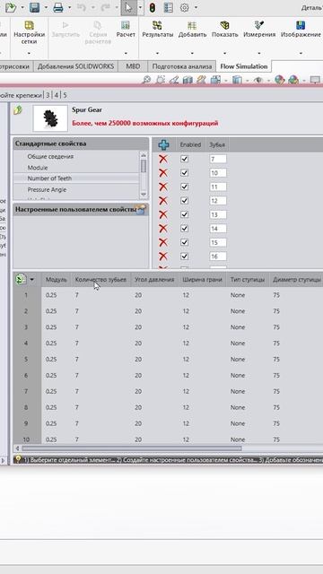The height and width of the screenshot is (574, 323).
Task: Open the dropdown arrow next to Print
Action: tap(69, 7)
